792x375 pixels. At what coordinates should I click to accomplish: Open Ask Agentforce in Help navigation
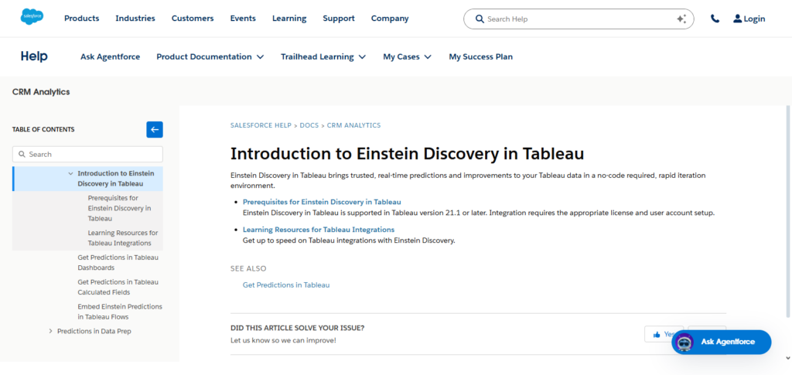[110, 56]
